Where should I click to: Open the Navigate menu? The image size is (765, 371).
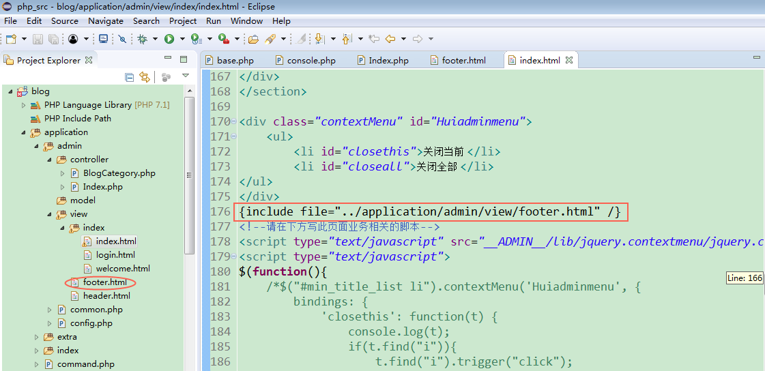pos(106,21)
